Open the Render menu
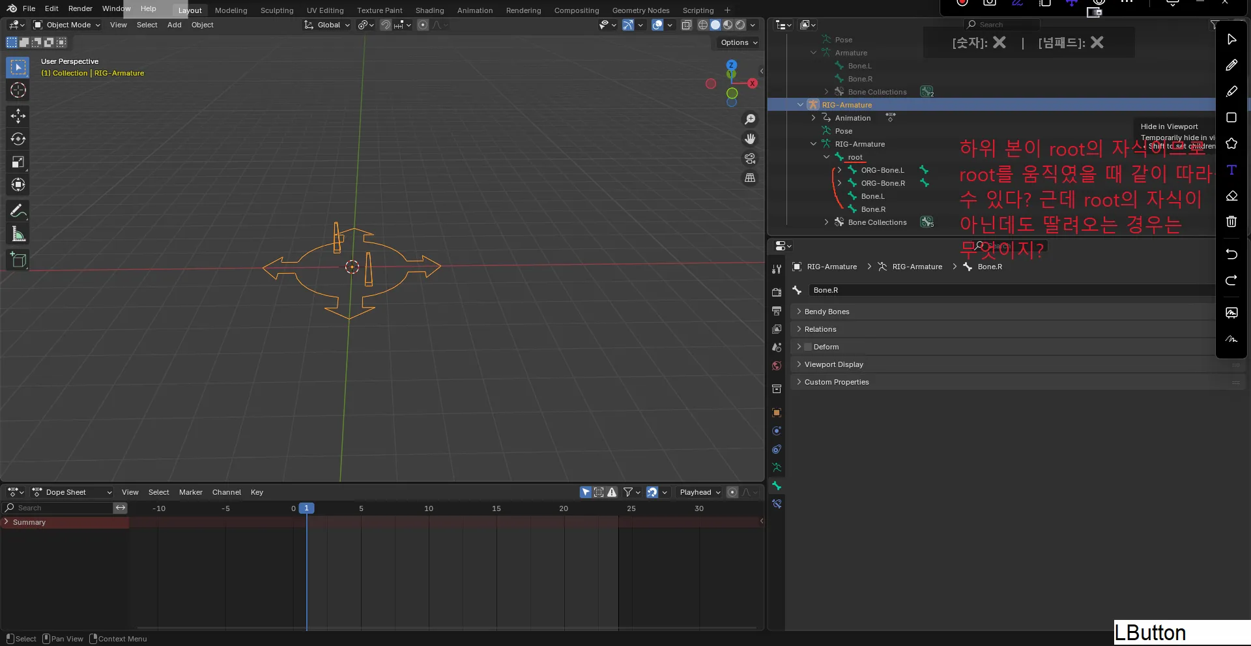This screenshot has height=646, width=1251. pos(80,8)
